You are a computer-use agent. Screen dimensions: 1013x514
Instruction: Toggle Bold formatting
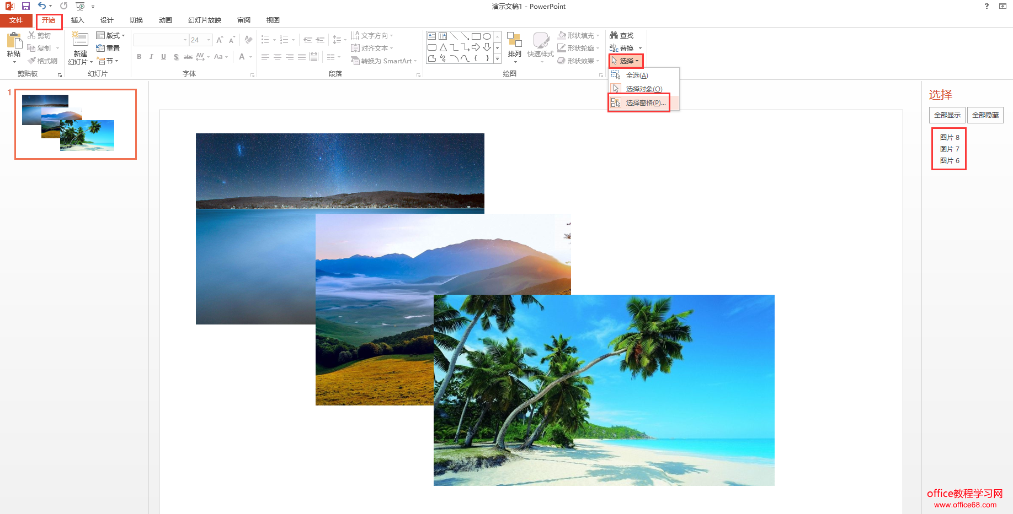139,57
